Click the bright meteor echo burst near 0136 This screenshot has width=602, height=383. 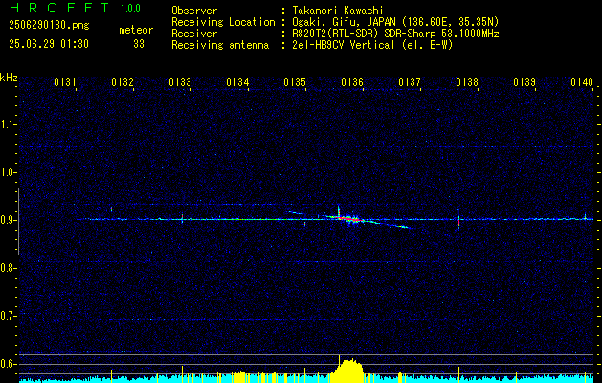click(x=350, y=219)
